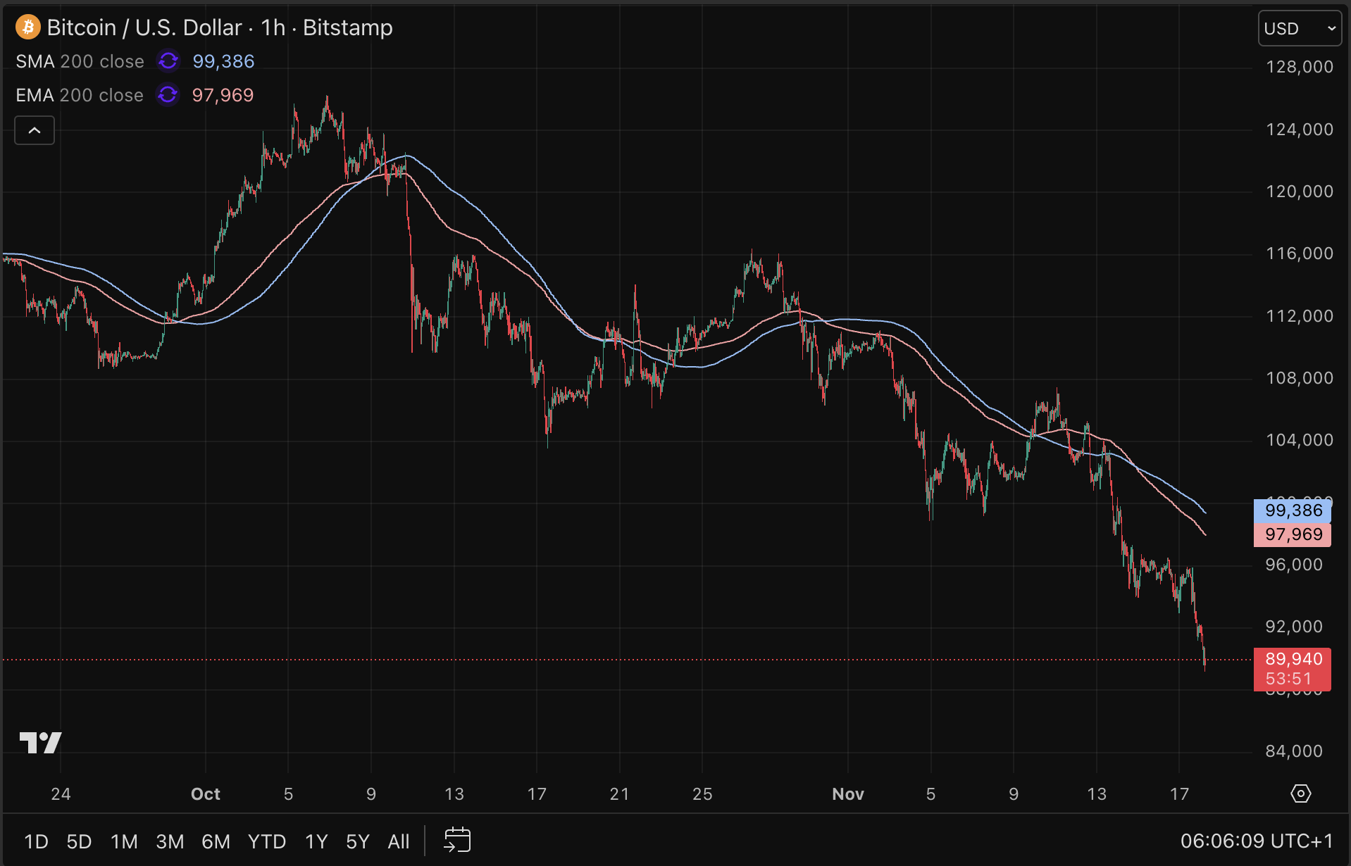Screen dimensions: 1351x866
Task: Choose the 1M range option
Action: [124, 841]
